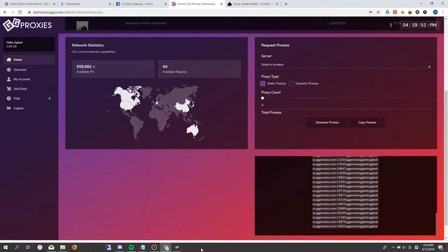Click the My Account person icon
Image resolution: width=448 pixels, height=252 pixels.
(x=9, y=79)
